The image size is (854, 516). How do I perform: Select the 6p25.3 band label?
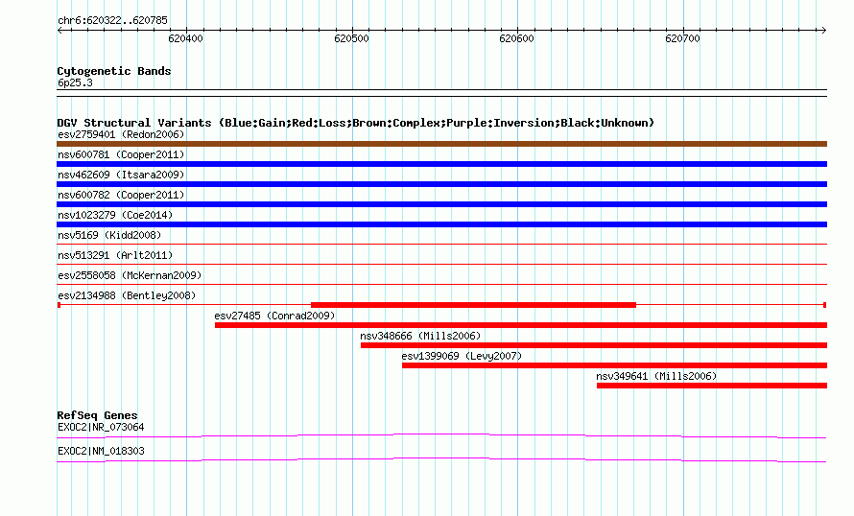pos(75,82)
